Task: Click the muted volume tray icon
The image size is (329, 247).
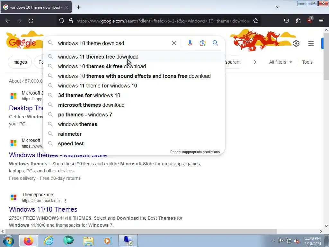Action: (297, 241)
